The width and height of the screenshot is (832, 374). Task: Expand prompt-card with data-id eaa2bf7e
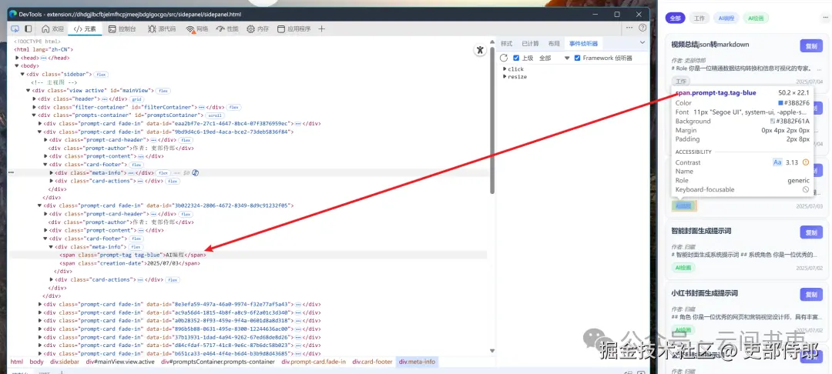(x=40, y=123)
